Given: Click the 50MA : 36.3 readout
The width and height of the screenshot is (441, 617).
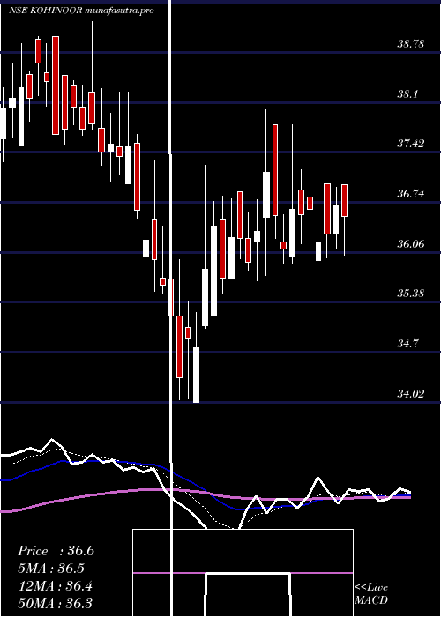Looking at the screenshot, I should click(x=55, y=604).
